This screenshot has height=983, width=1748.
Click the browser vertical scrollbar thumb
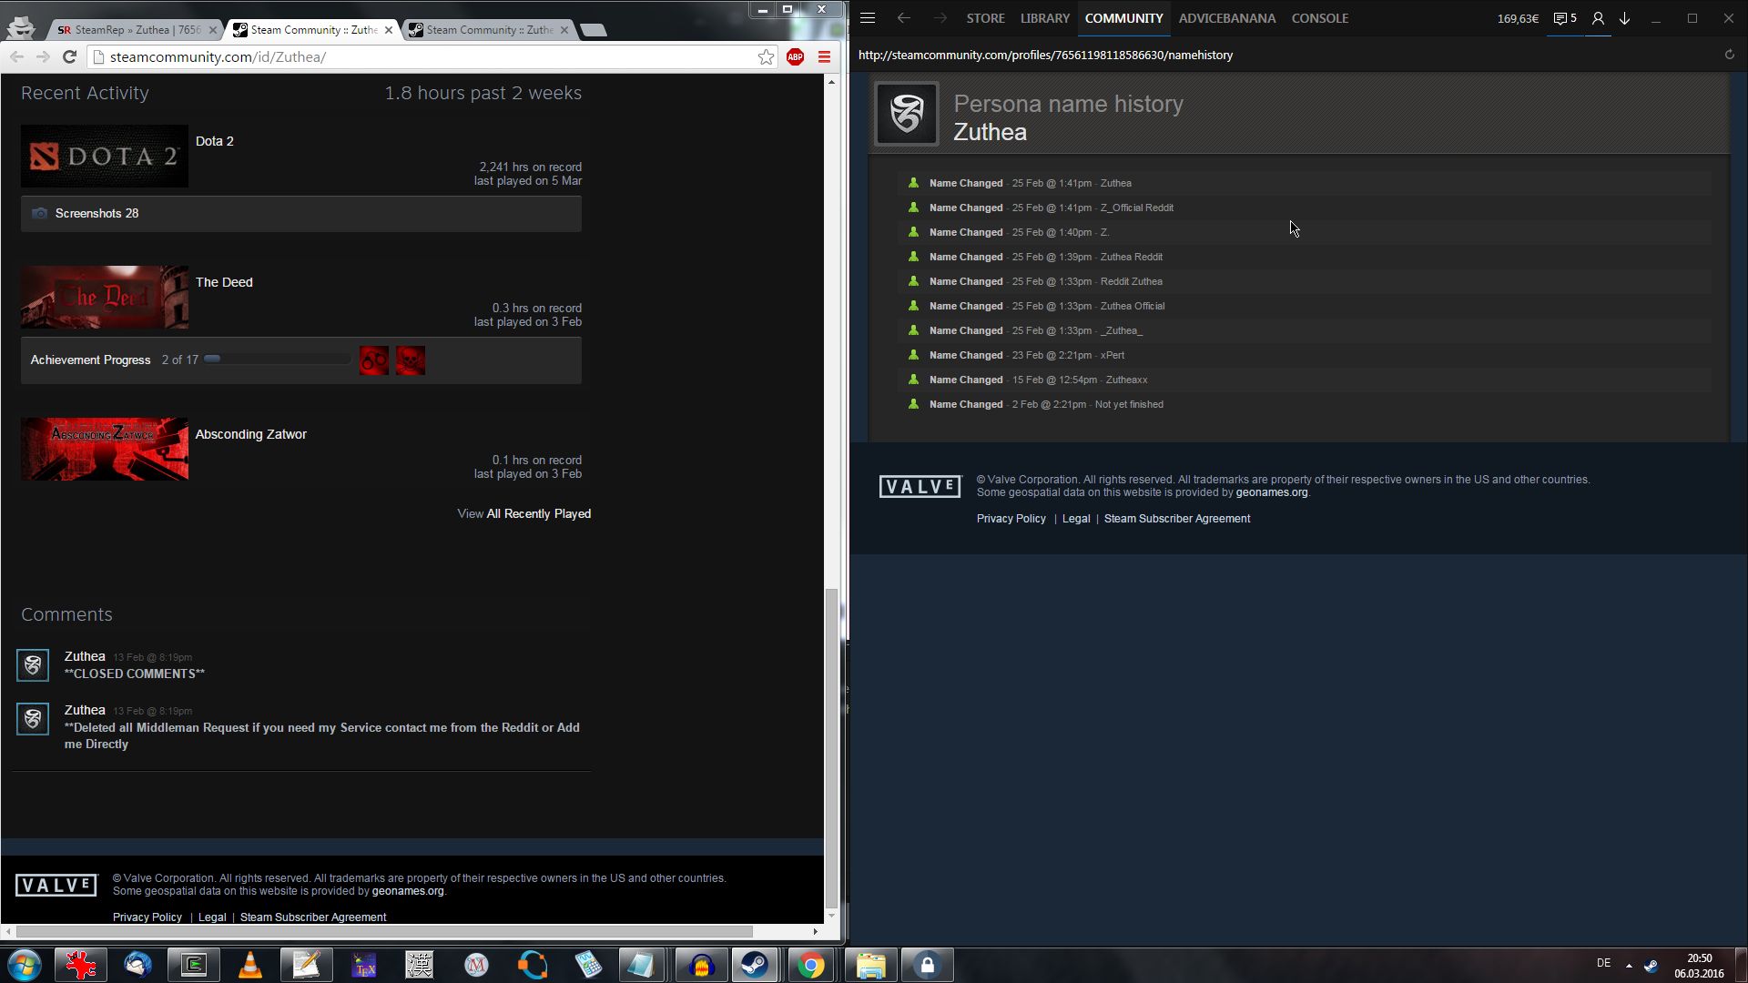point(830,746)
